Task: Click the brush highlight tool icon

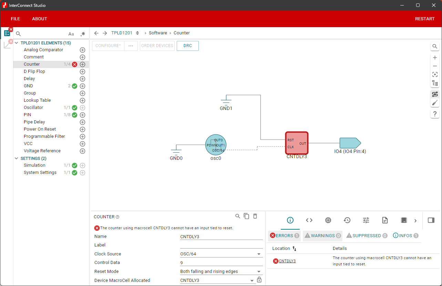Action: [435, 103]
